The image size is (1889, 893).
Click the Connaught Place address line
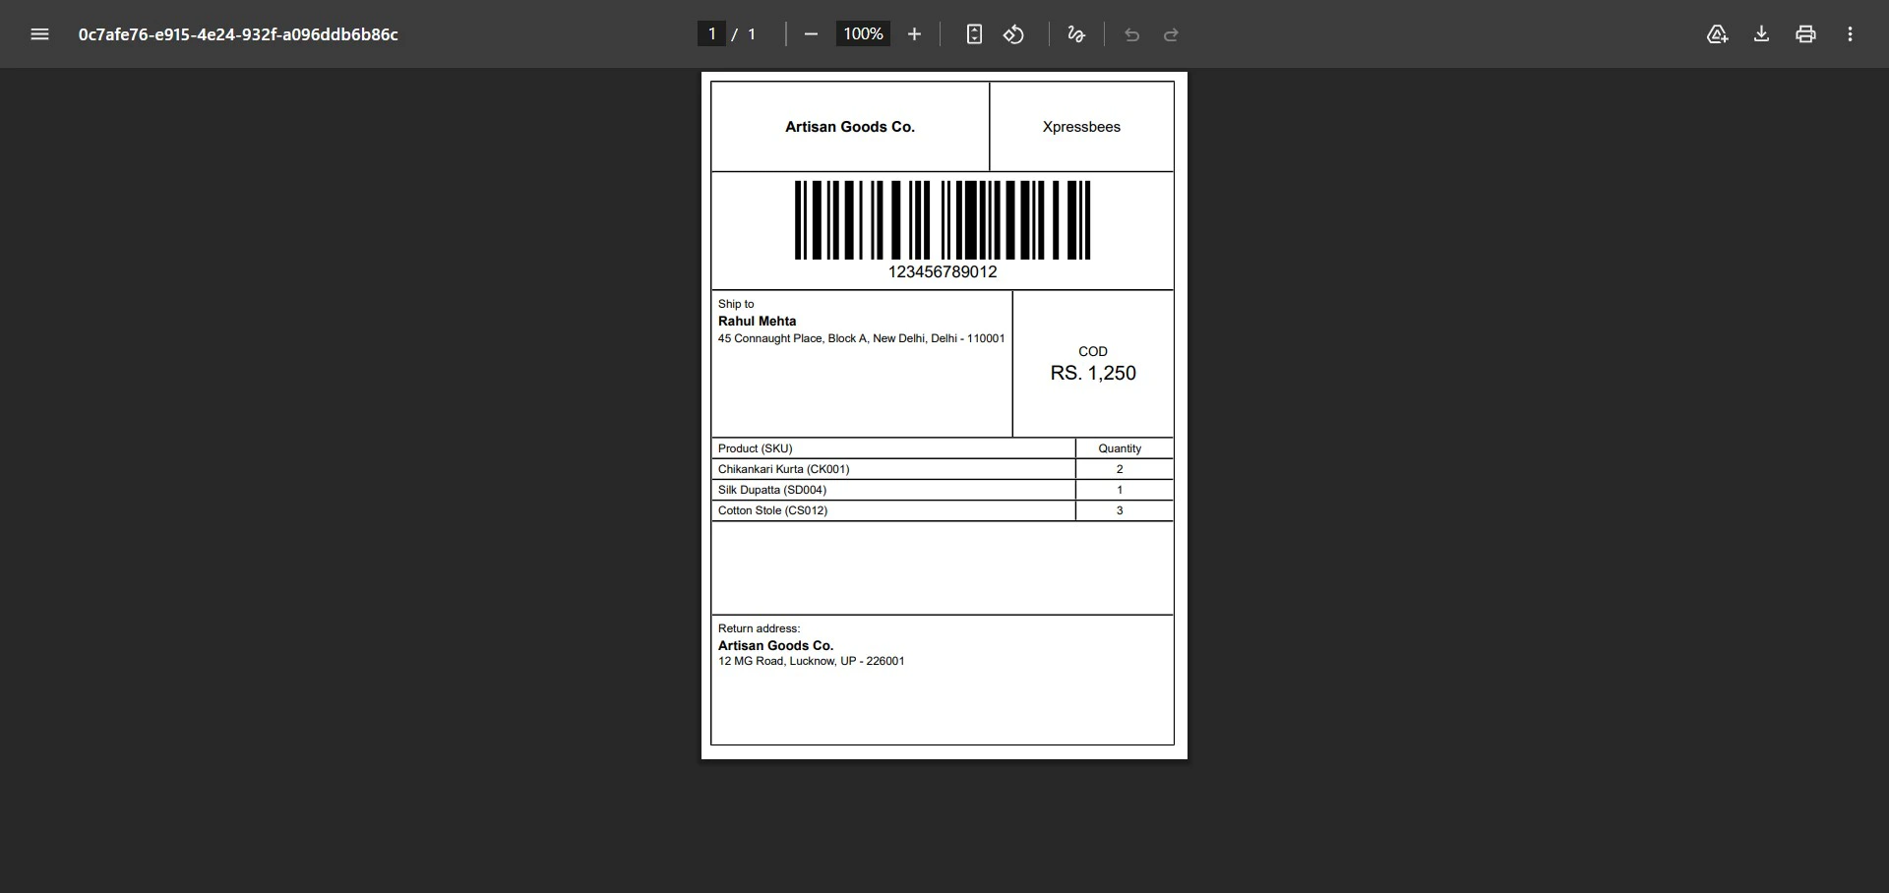click(861, 338)
